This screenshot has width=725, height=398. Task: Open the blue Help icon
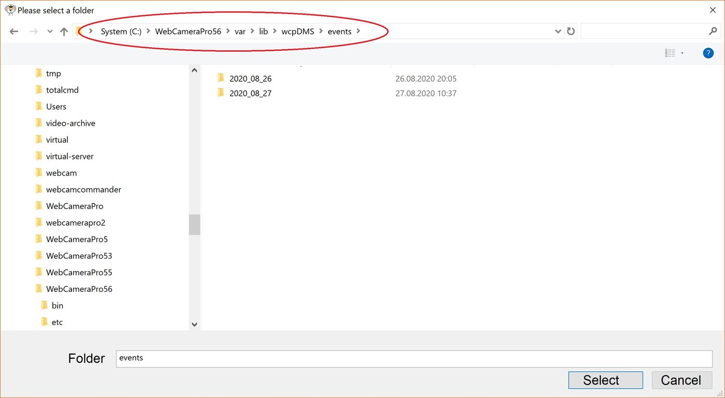[x=708, y=53]
